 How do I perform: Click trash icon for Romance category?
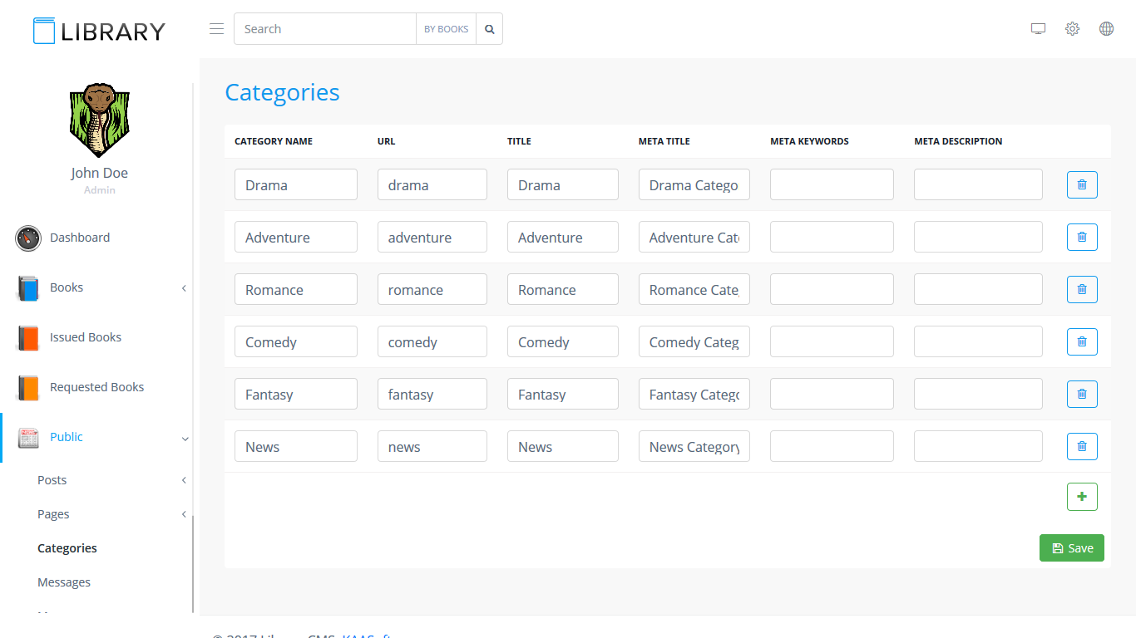(1082, 289)
